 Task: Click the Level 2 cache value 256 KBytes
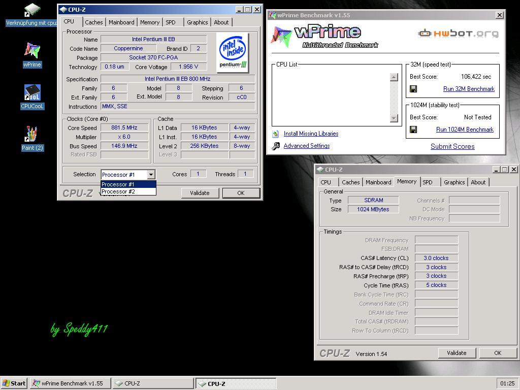(204, 146)
